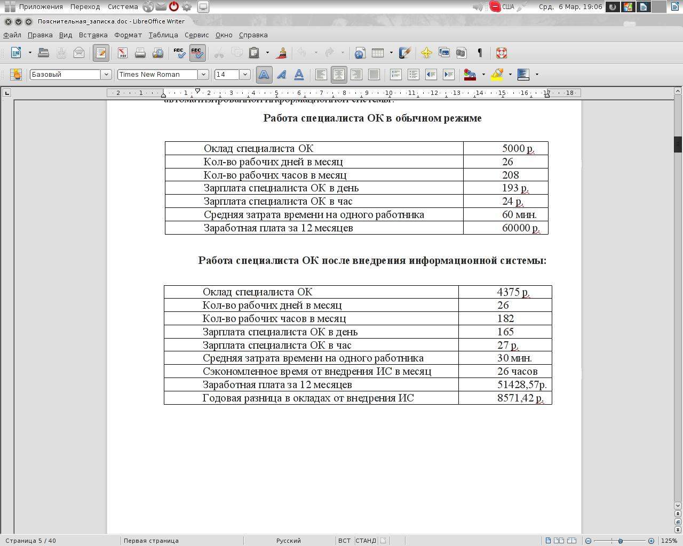683x546 pixels.
Task: Open font size 14 dropdown
Action: pyautogui.click(x=245, y=75)
